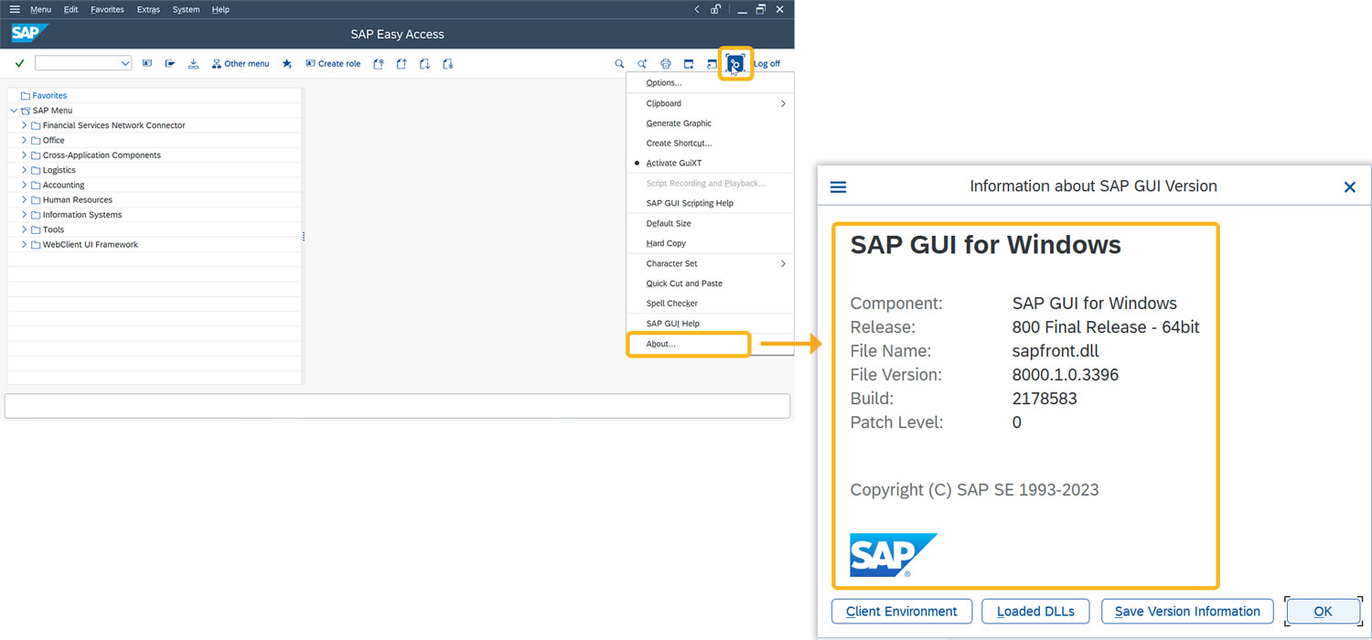Click the download icon in toolbar

point(193,64)
